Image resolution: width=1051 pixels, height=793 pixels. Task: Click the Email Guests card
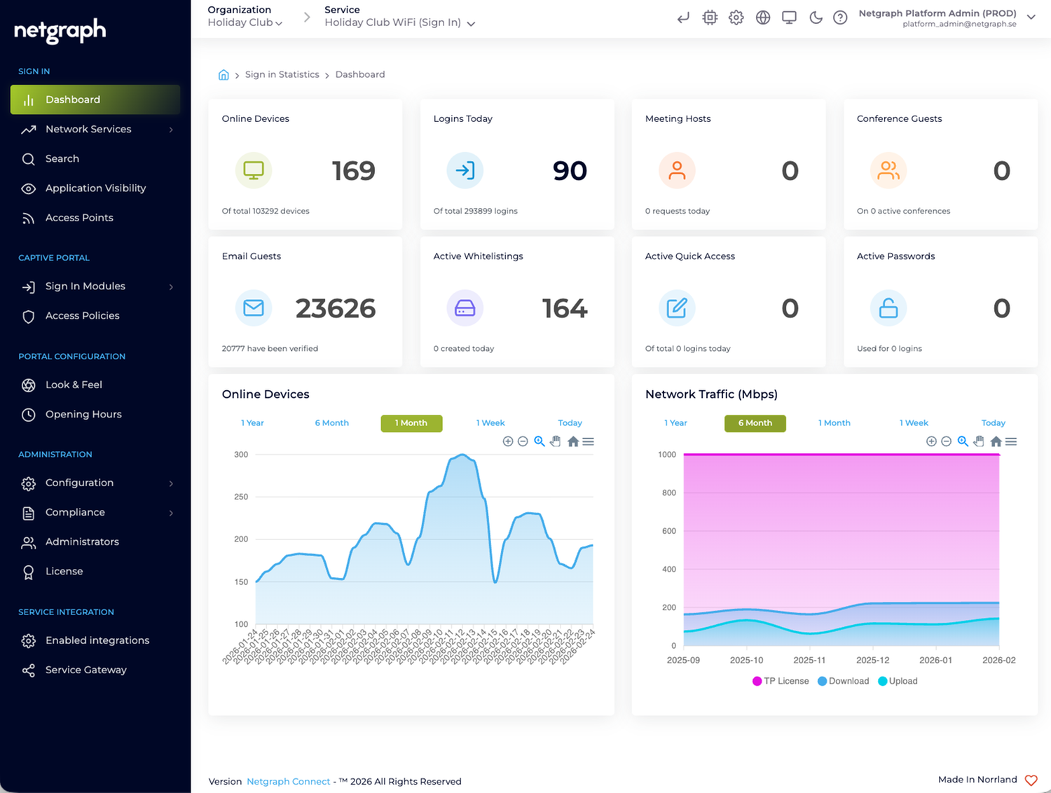pyautogui.click(x=305, y=302)
